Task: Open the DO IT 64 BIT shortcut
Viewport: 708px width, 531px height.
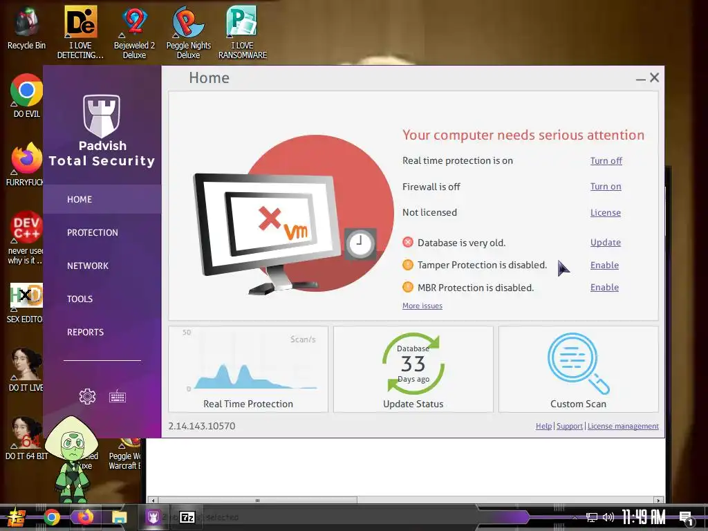Action: pos(26,438)
